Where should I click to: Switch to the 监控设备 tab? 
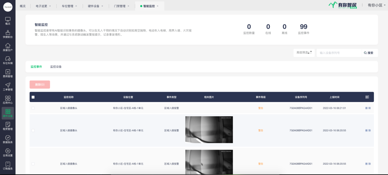click(x=56, y=67)
